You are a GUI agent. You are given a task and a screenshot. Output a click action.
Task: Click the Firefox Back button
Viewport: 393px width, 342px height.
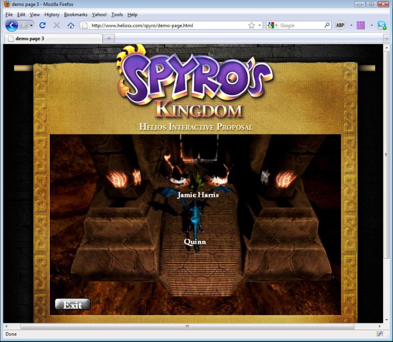(11, 26)
